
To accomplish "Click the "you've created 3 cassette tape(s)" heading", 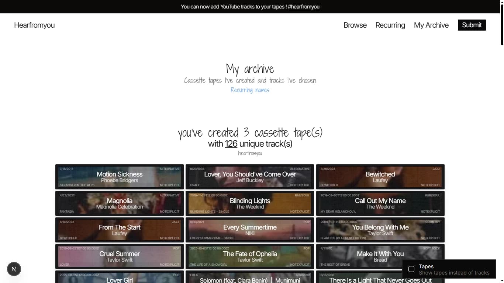I will point(250,132).
